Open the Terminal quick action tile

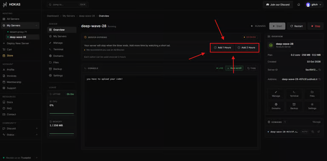coord(294,94)
